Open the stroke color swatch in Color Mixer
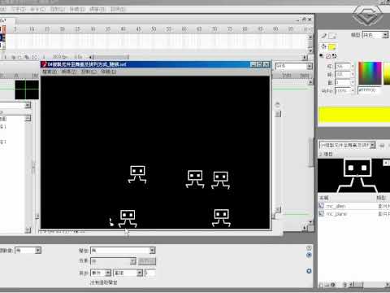390x293 pixels. point(332,36)
